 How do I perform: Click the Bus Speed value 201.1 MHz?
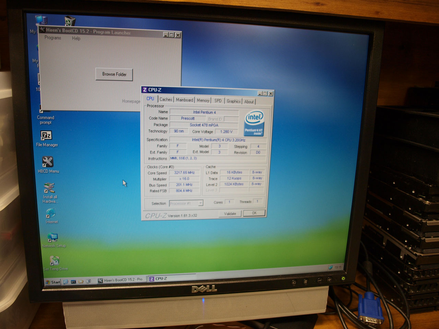pos(184,184)
